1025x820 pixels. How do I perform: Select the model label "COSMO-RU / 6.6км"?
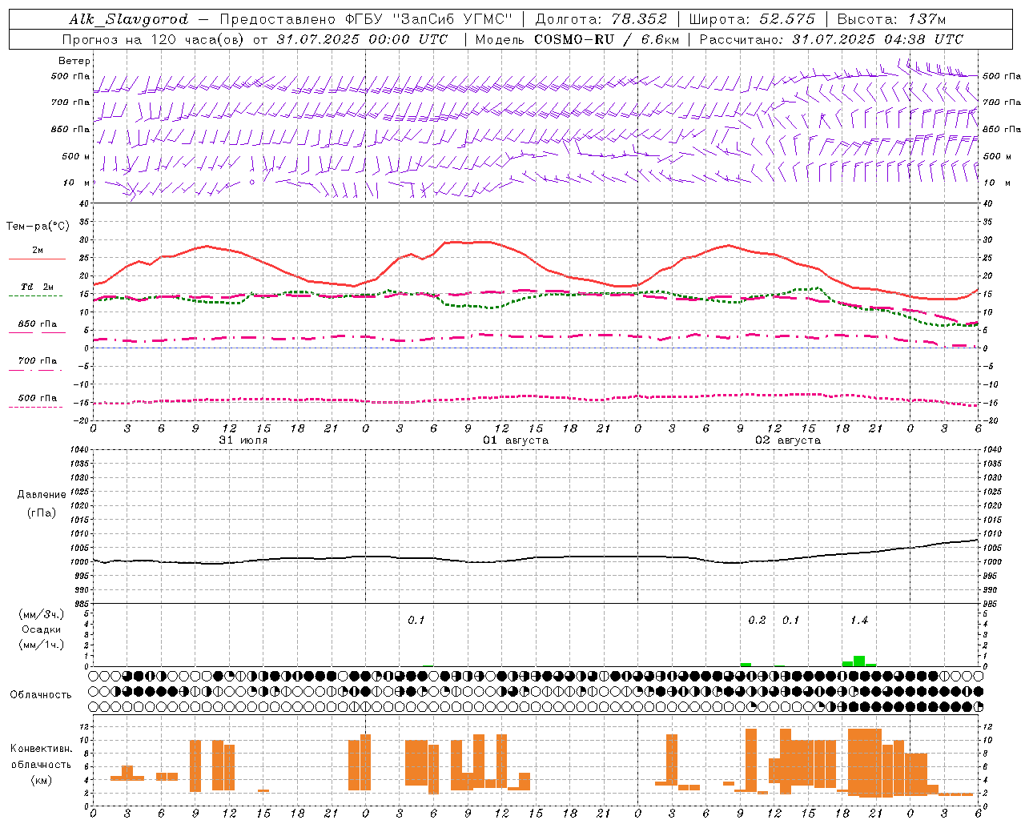(x=605, y=39)
